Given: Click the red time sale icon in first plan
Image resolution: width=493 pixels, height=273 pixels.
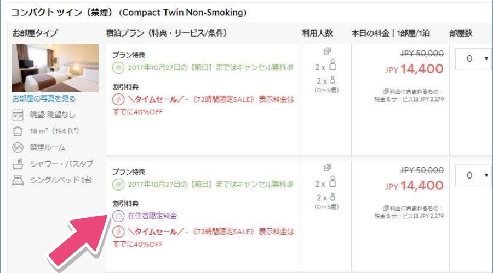Looking at the screenshot, I should point(119,99).
